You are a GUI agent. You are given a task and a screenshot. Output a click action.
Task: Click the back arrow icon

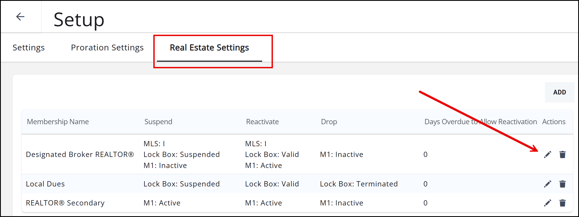pos(20,17)
